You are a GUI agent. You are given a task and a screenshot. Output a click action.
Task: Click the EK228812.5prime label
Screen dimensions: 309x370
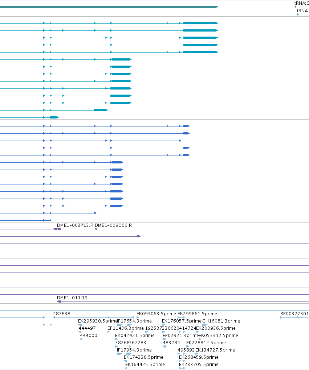click(206, 342)
